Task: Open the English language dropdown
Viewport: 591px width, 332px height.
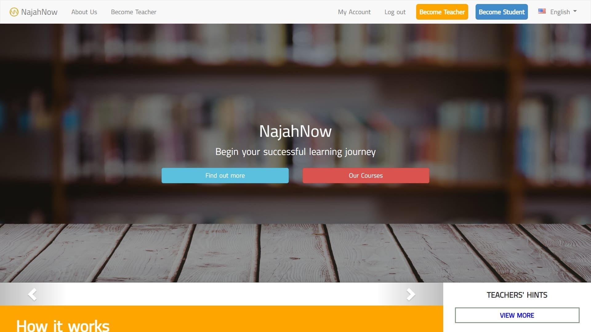Action: pyautogui.click(x=557, y=12)
